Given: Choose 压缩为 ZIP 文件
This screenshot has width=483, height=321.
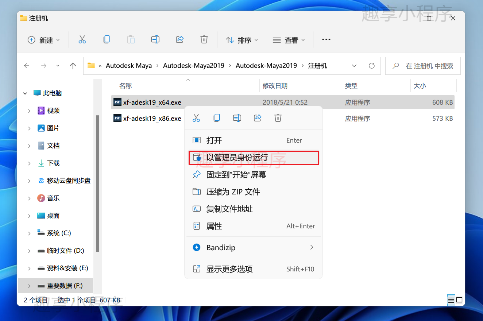Looking at the screenshot, I should 254,192.
